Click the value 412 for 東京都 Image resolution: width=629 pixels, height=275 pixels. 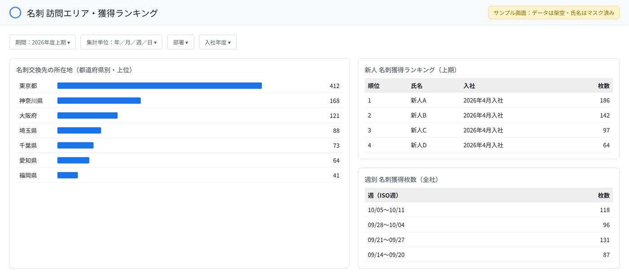click(334, 86)
